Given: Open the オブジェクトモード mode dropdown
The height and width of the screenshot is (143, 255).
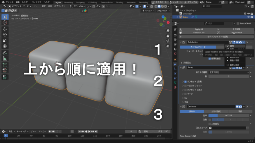Looking at the screenshot, I should [x=20, y=6].
